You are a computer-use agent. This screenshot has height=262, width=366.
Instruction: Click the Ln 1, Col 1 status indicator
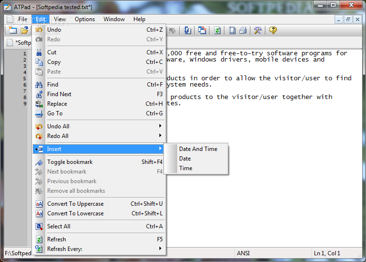pos(327,253)
